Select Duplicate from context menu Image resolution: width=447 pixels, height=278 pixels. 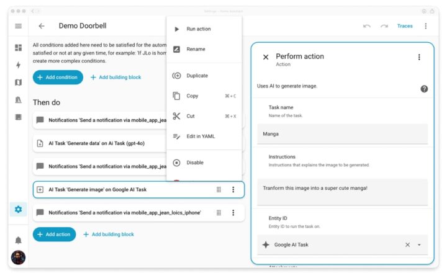point(197,76)
